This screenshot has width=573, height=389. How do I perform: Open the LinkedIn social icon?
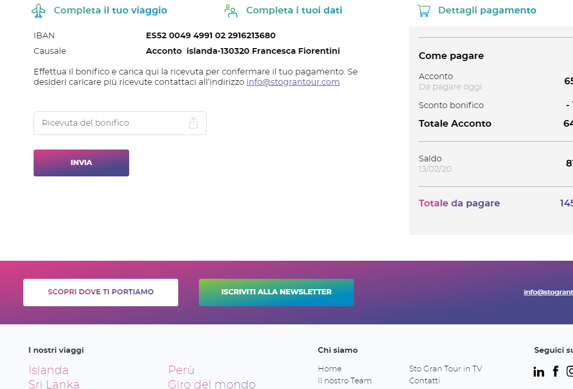pyautogui.click(x=539, y=372)
